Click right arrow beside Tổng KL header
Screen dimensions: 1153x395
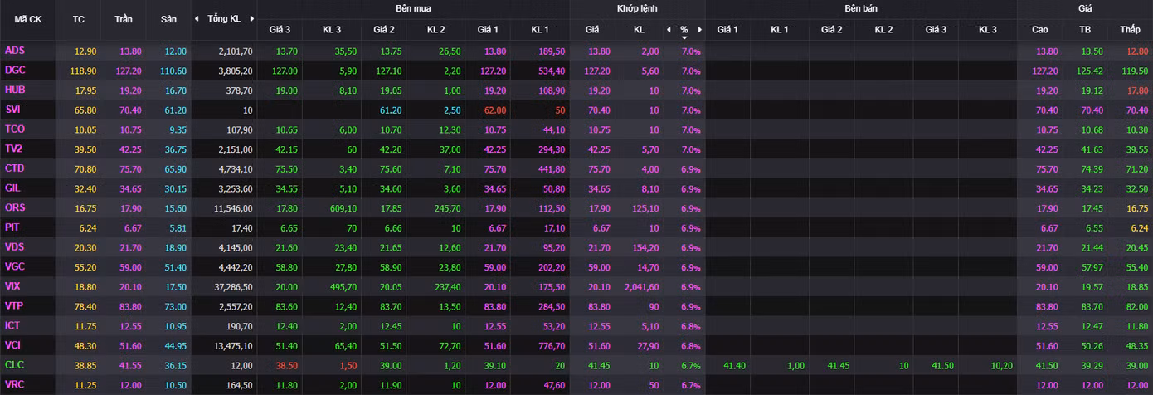point(251,18)
